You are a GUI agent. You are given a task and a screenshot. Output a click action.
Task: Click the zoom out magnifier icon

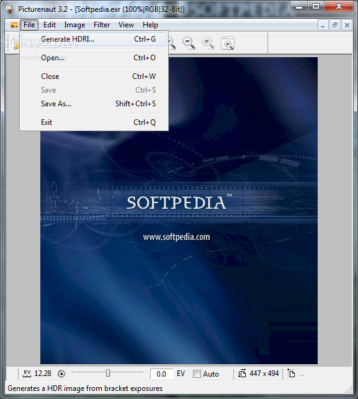[x=189, y=43]
